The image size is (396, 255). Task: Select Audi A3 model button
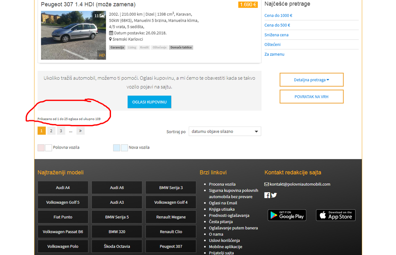pos(117,202)
